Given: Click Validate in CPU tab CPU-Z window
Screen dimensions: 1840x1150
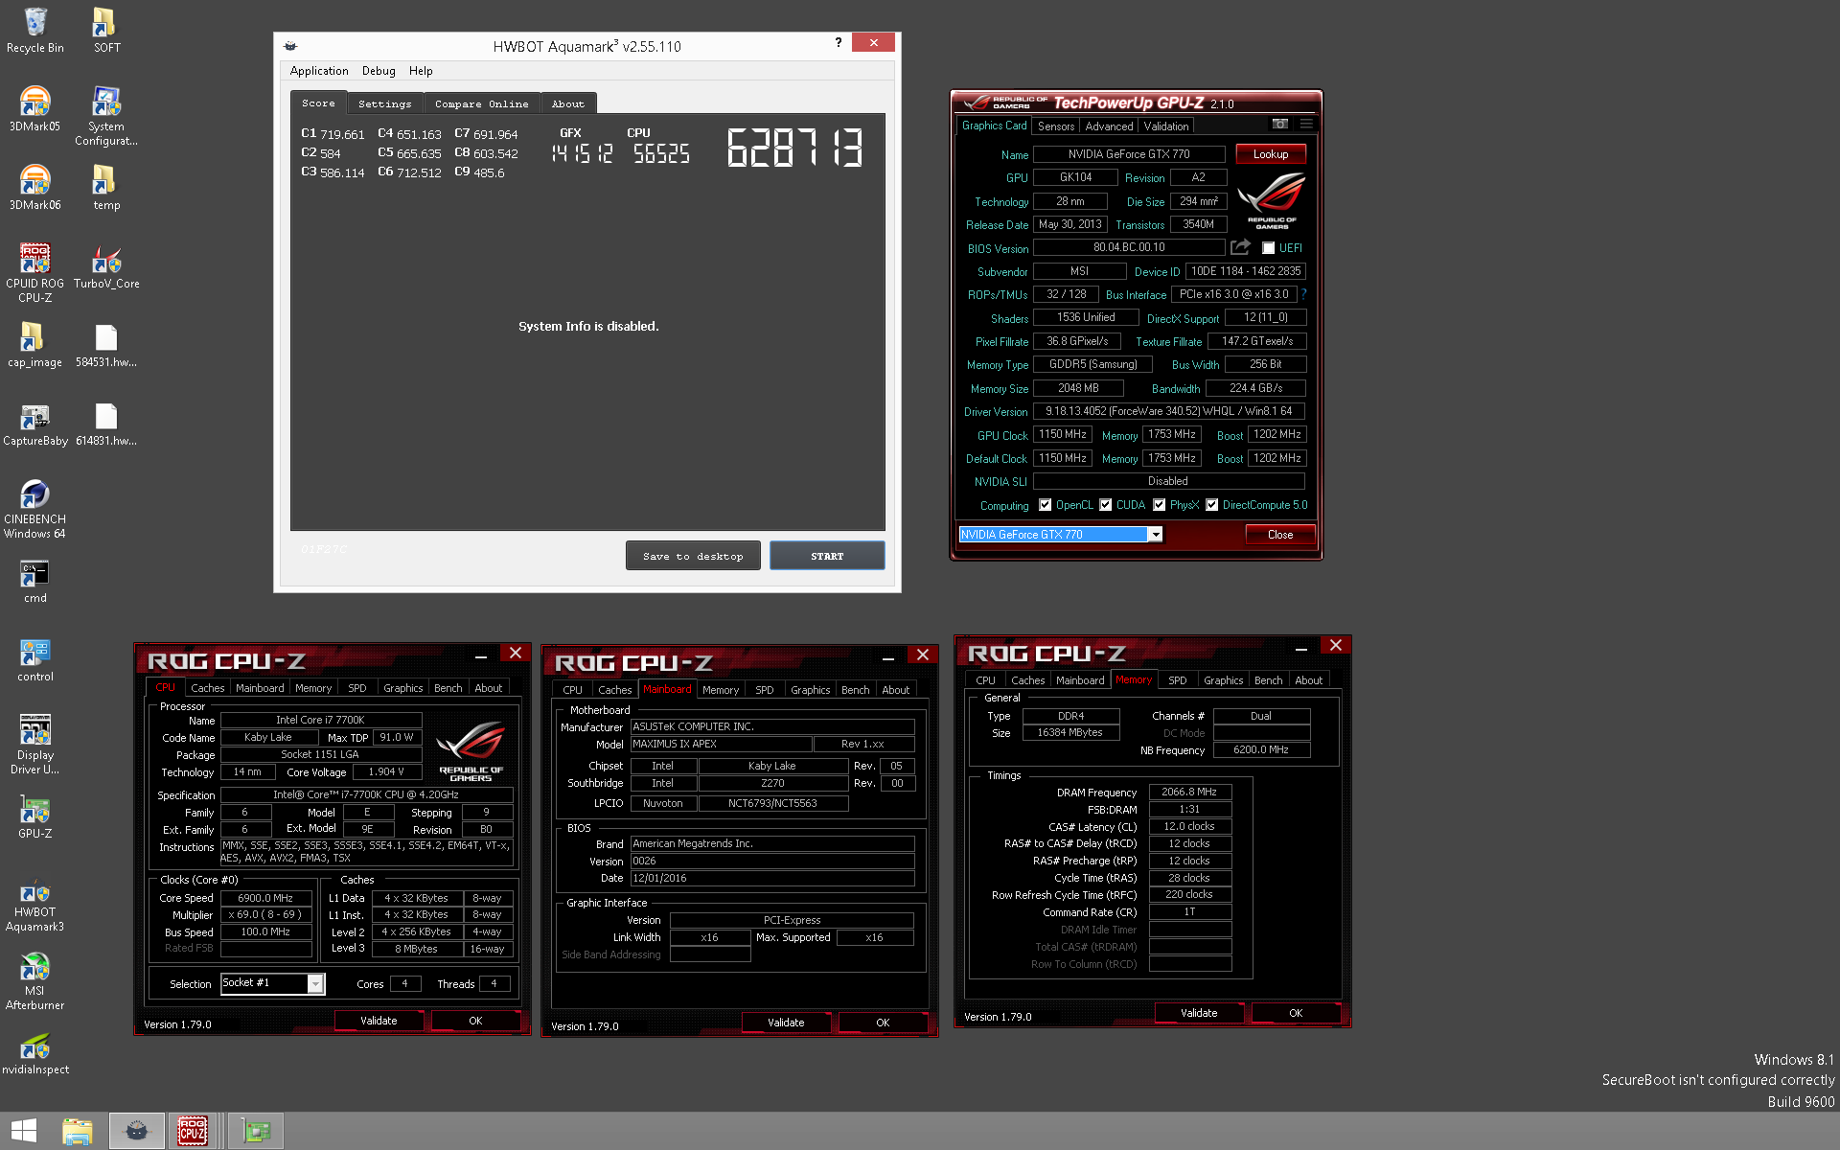Looking at the screenshot, I should (x=379, y=1021).
